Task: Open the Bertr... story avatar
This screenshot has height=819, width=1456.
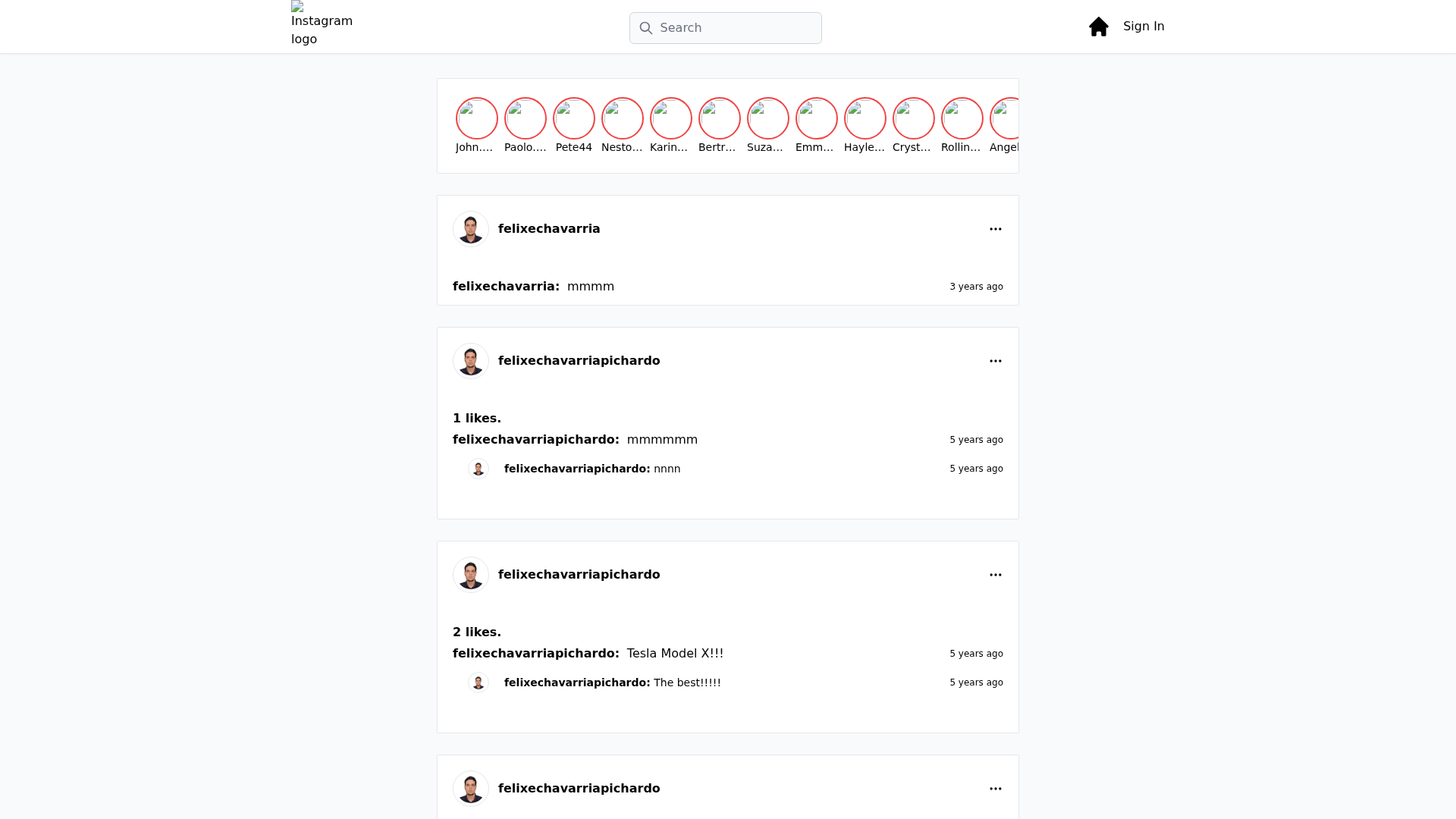Action: coord(720,118)
